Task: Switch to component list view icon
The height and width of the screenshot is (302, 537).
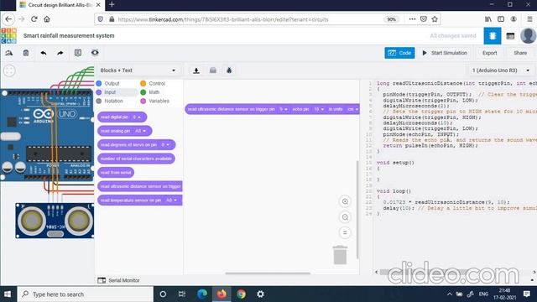Action: 510,36
